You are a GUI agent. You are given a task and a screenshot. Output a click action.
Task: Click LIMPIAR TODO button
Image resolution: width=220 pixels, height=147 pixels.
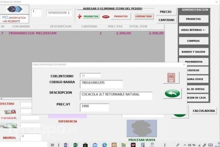[x=144, y=16]
